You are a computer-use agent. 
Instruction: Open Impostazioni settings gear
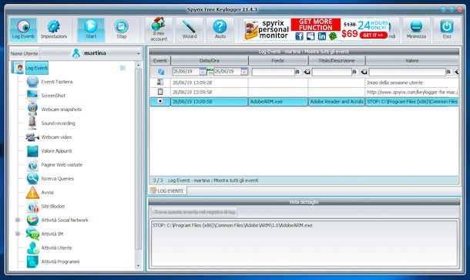tap(54, 29)
